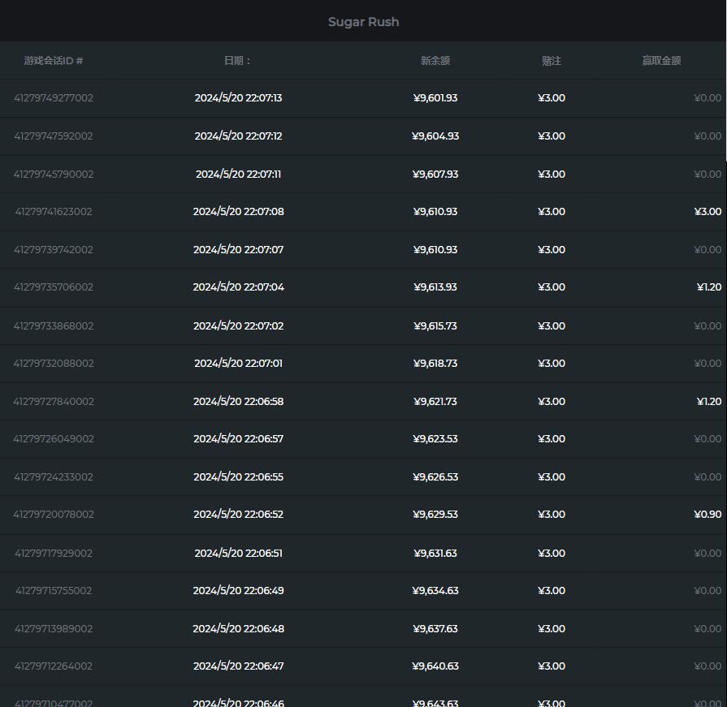
Task: Select the balance ¥9,615.73
Action: coord(435,326)
